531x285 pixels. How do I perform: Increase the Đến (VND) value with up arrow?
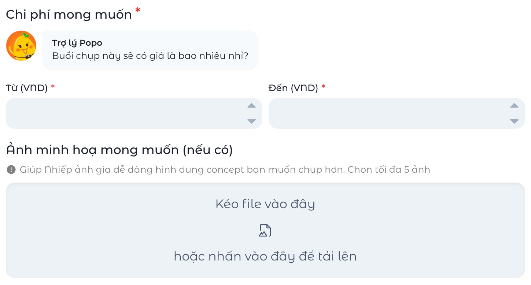pos(514,106)
